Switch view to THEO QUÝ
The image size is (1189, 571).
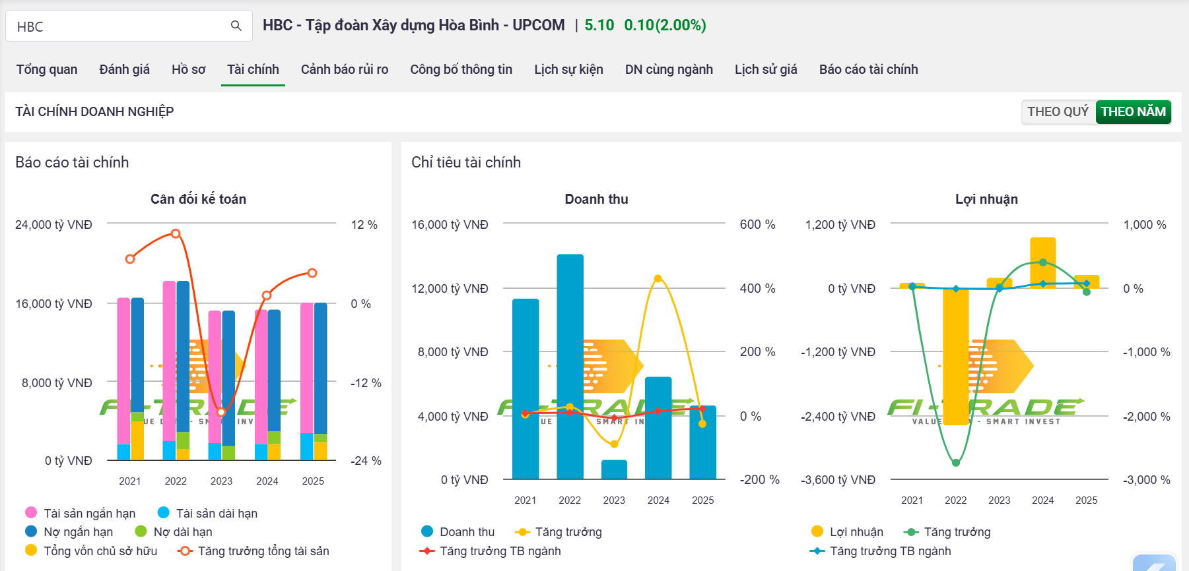point(1058,111)
